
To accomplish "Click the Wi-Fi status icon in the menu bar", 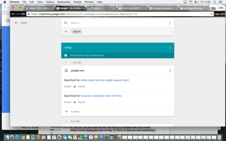I will coord(191,2).
